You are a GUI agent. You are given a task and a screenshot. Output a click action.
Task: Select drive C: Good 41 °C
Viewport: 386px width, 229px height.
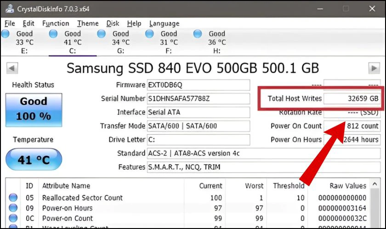[73, 42]
